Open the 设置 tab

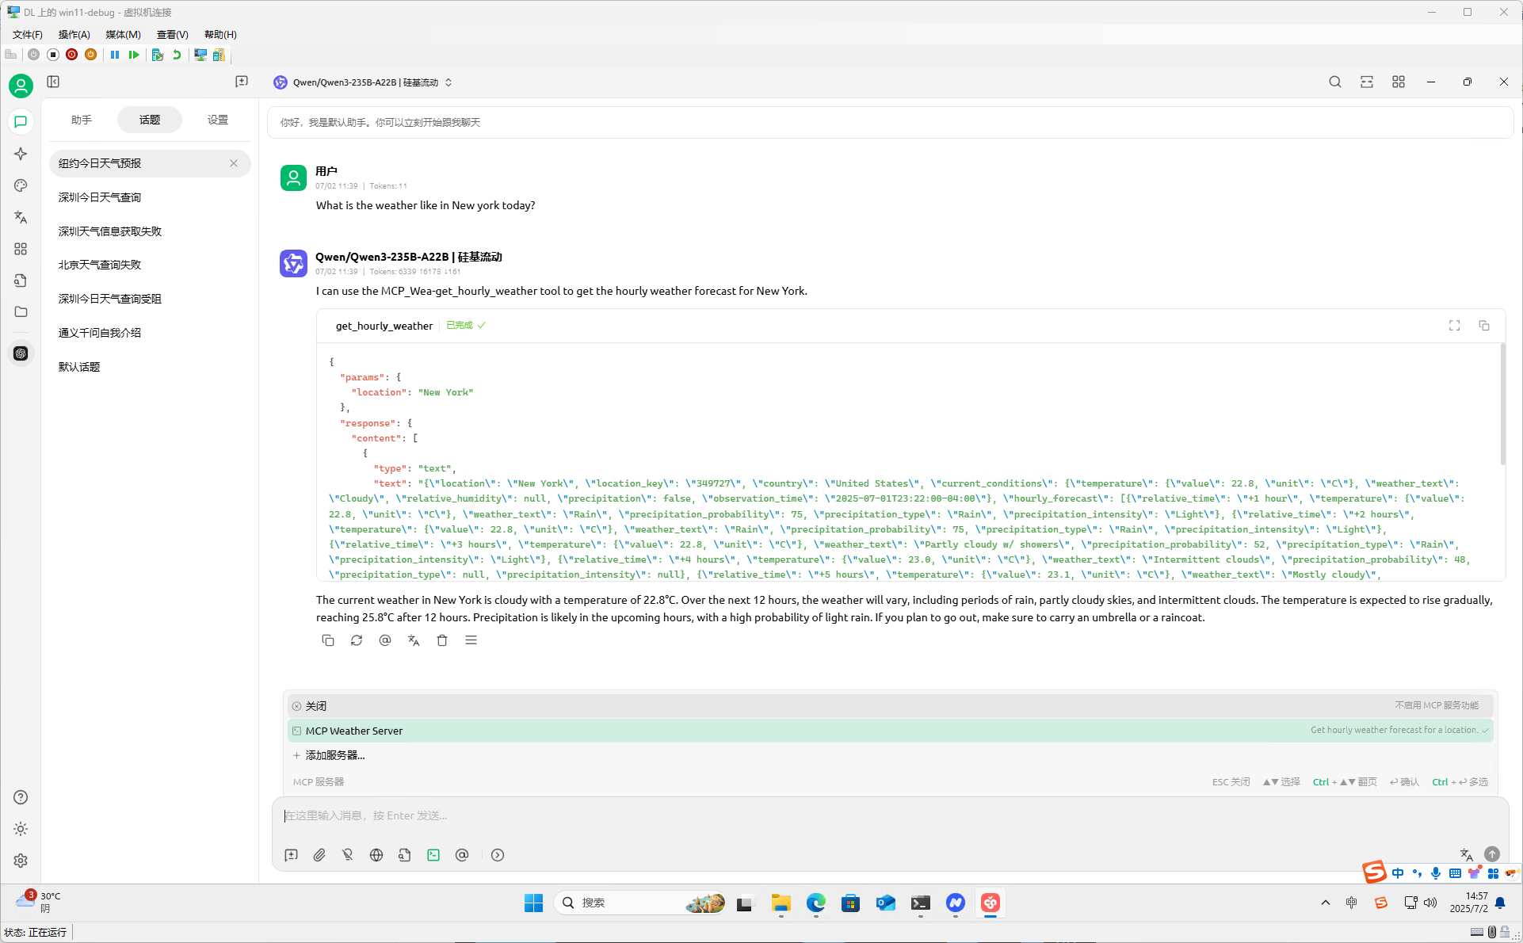pos(218,120)
